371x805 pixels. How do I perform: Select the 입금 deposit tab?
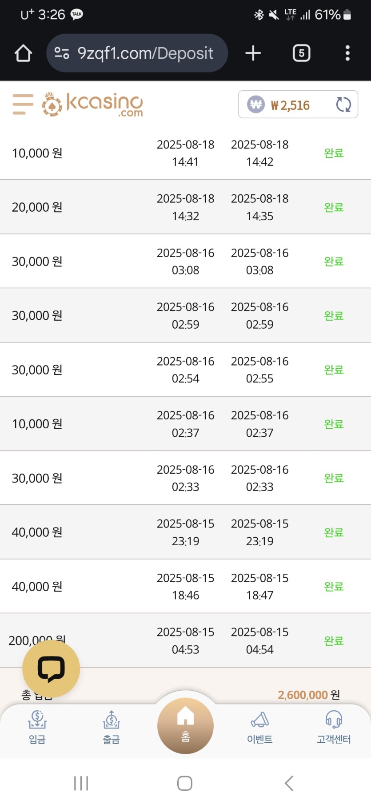[x=37, y=728]
